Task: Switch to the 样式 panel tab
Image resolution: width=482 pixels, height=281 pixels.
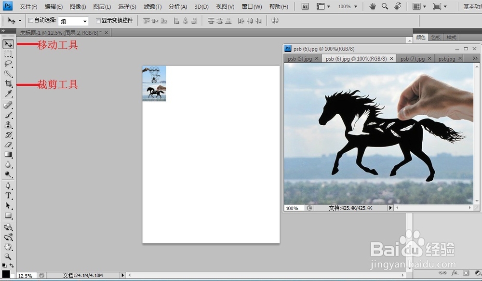Action: click(x=451, y=37)
